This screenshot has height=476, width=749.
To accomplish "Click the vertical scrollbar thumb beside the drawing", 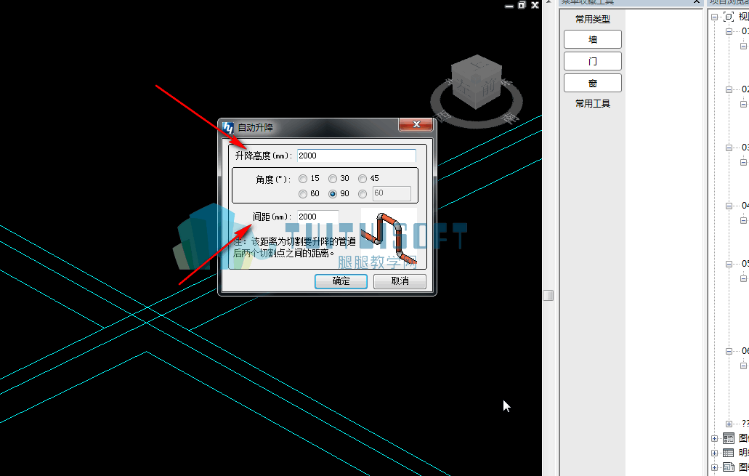I will [548, 295].
